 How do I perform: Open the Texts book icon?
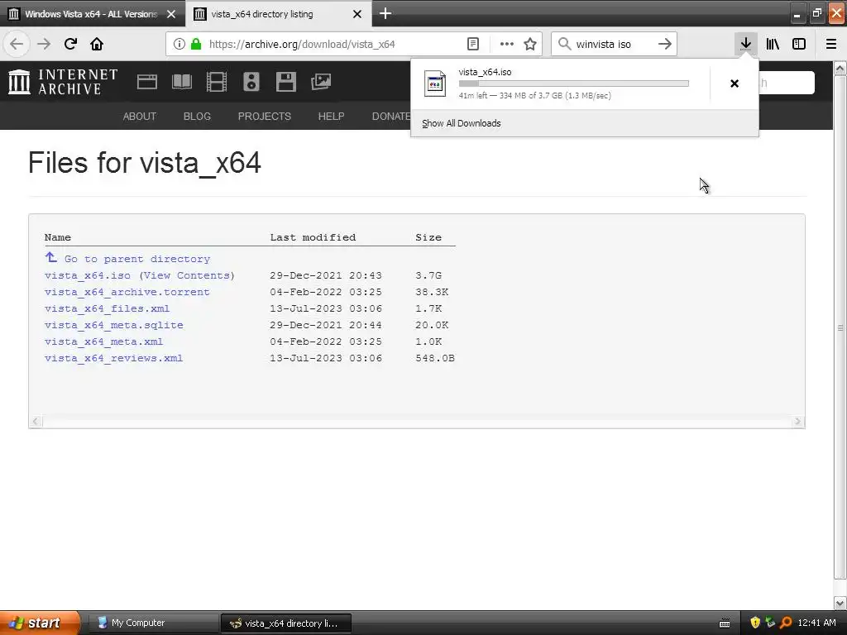pos(182,82)
